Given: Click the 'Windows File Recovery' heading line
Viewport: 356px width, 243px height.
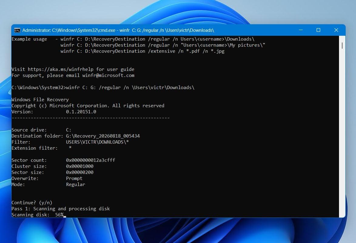Looking at the screenshot, I should tap(40, 100).
